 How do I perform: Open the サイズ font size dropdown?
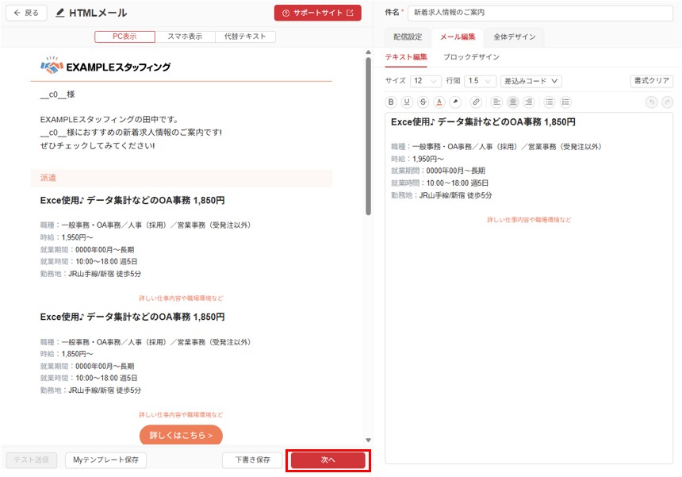(x=425, y=81)
